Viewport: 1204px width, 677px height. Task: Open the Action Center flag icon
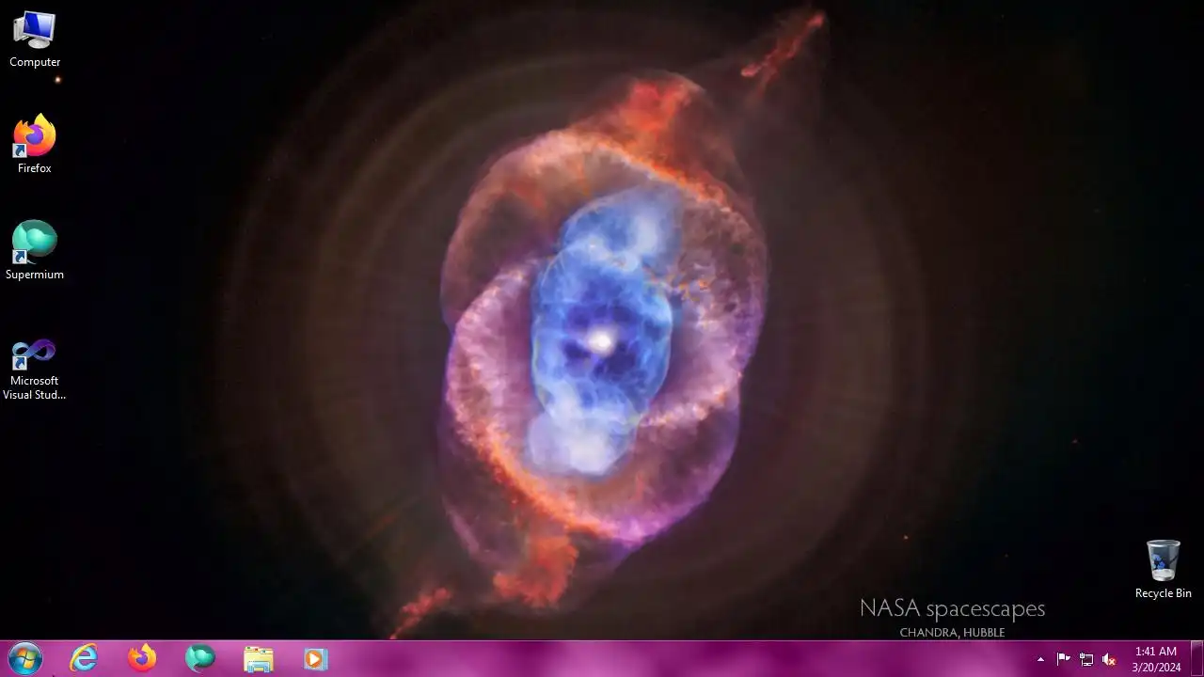click(1064, 659)
